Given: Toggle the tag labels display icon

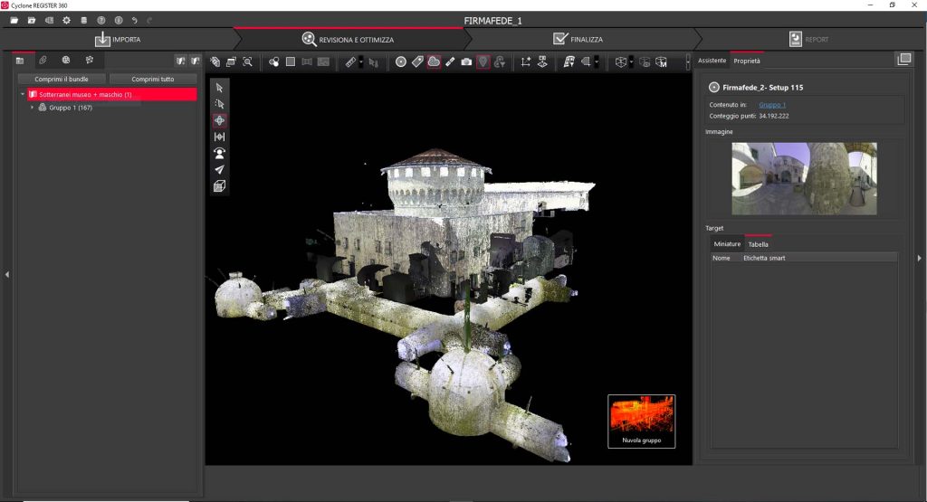Looking at the screenshot, I should coord(417,62).
